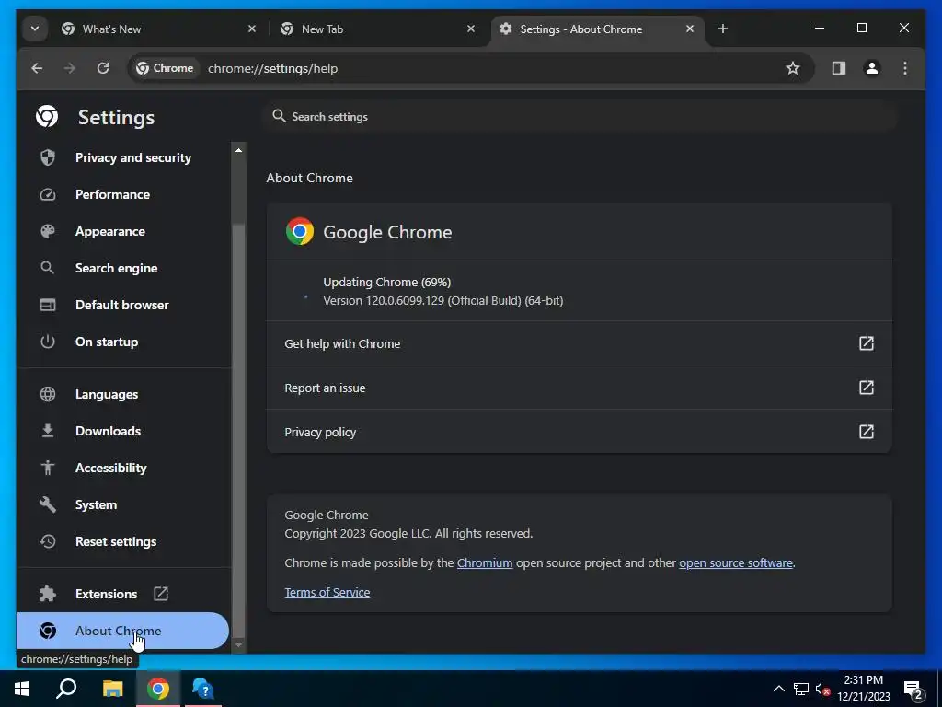Image resolution: width=942 pixels, height=707 pixels.
Task: Reload the page with refresh icon
Action: click(x=103, y=68)
